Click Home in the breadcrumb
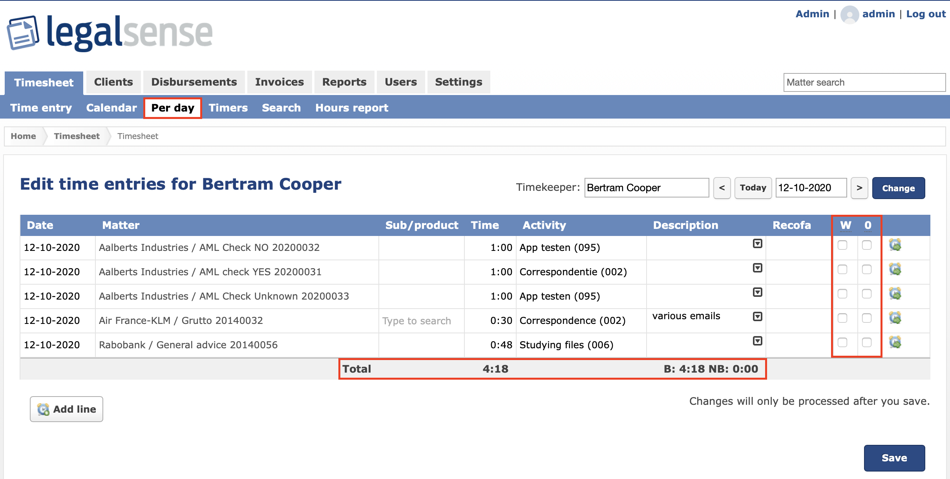The width and height of the screenshot is (950, 479). point(23,136)
